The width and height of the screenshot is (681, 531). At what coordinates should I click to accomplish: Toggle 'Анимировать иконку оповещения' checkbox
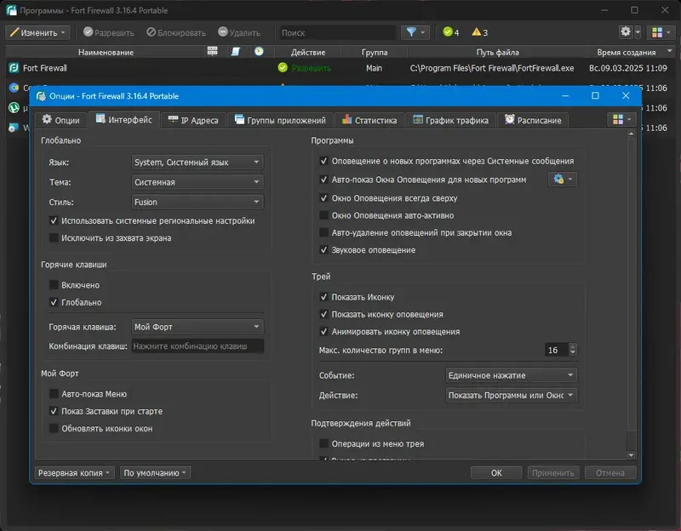324,331
